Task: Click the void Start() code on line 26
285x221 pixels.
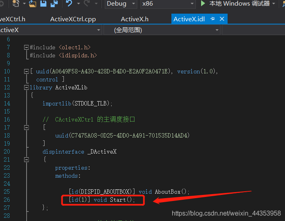Action: (x=114, y=200)
